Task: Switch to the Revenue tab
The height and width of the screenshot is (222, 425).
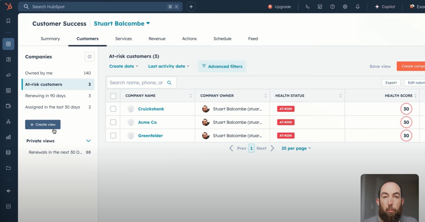Action: point(157,39)
